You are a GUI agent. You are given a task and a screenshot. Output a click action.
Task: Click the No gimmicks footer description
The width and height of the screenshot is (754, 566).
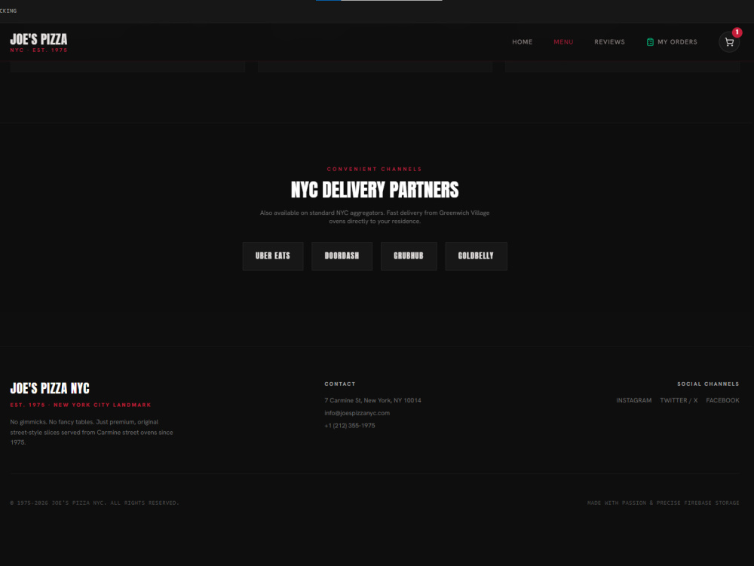point(91,432)
